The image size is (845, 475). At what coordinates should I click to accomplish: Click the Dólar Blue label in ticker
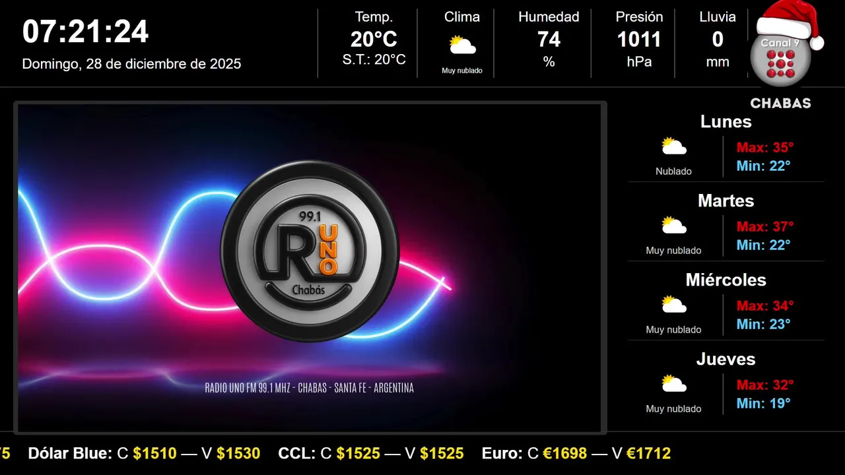click(x=70, y=453)
